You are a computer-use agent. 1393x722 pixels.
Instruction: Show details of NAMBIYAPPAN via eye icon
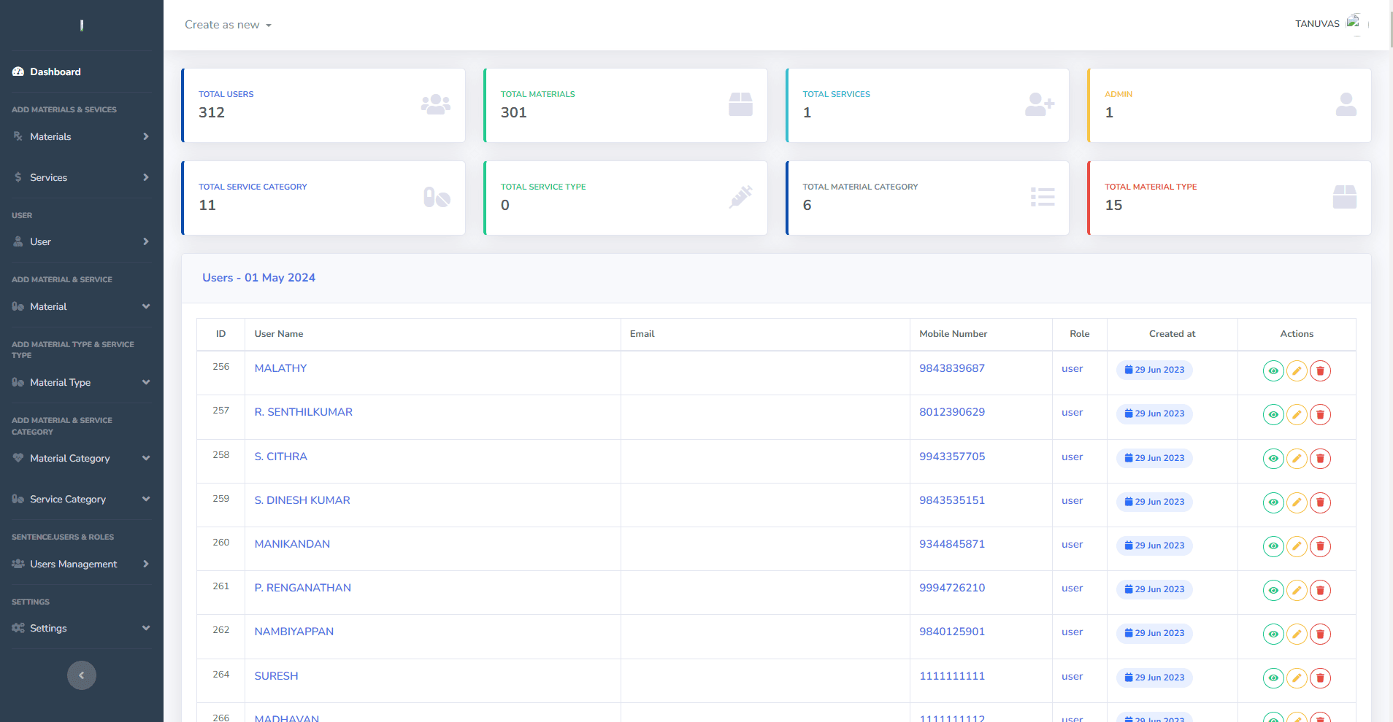coord(1273,634)
